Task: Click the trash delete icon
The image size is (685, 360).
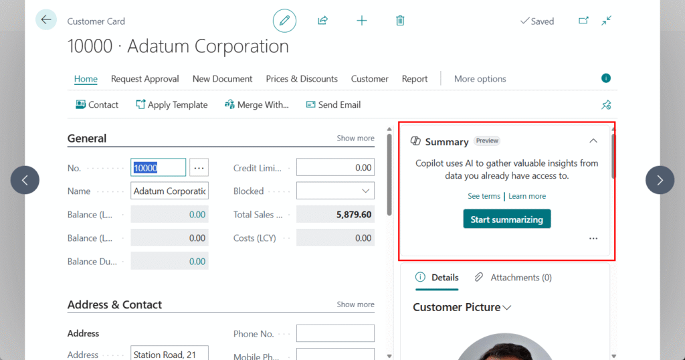Action: point(400,21)
